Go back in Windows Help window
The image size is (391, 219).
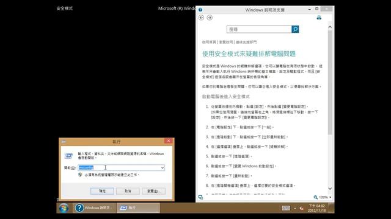pos(201,18)
